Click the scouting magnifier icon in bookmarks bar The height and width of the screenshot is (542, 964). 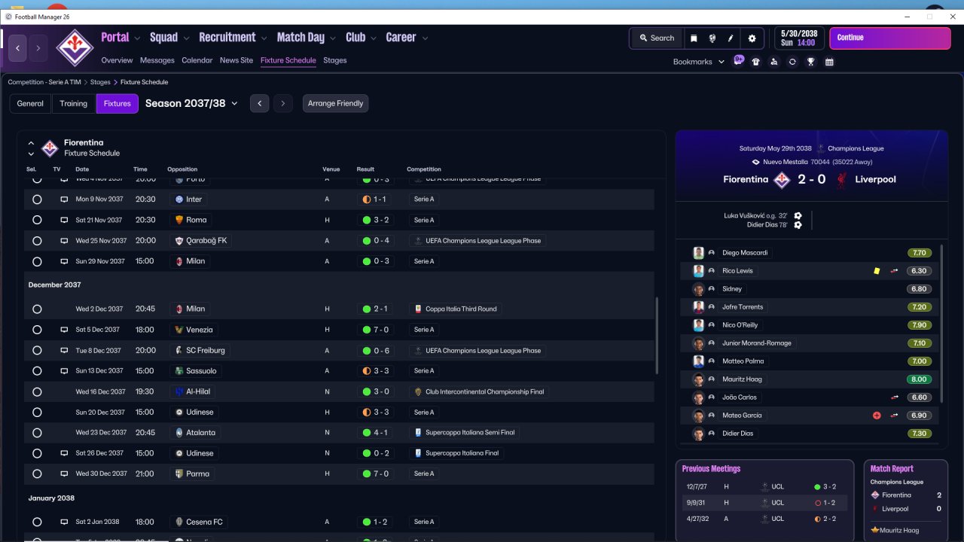click(x=774, y=62)
